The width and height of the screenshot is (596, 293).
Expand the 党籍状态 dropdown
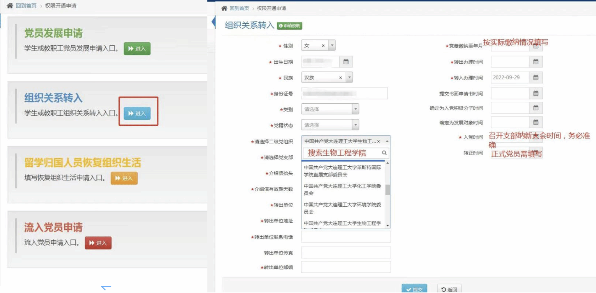click(x=355, y=125)
